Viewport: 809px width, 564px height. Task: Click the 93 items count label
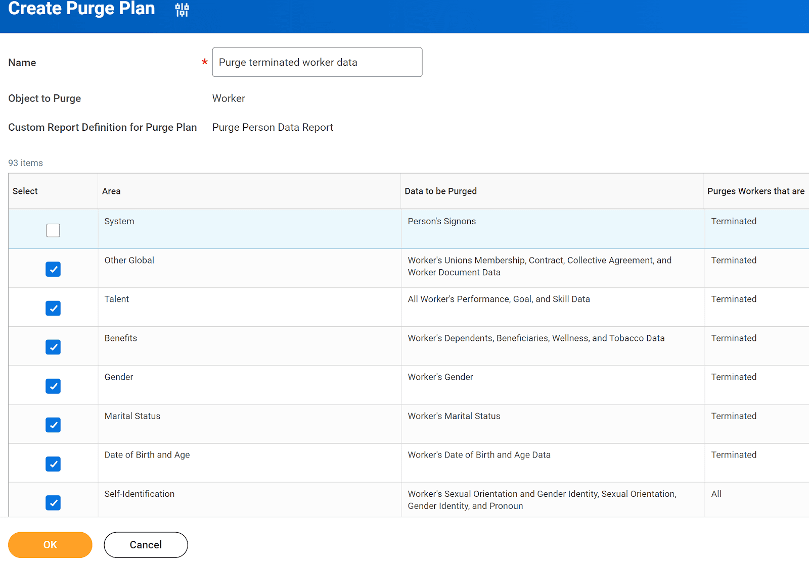(x=25, y=163)
